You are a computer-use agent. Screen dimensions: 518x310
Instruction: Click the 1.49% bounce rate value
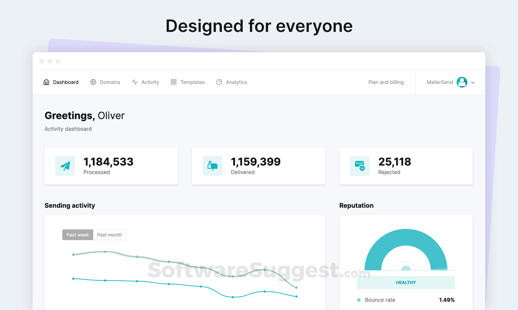click(447, 300)
